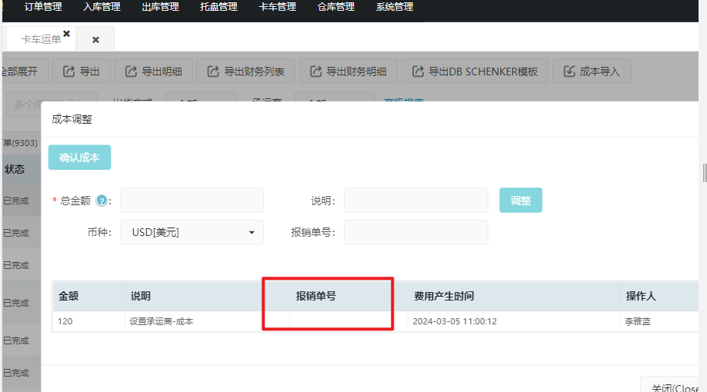Close the 卡车运单 tab
707x392 pixels.
tap(67, 34)
